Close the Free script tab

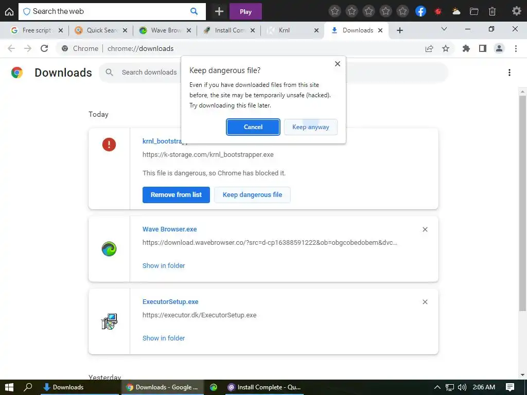(x=61, y=30)
